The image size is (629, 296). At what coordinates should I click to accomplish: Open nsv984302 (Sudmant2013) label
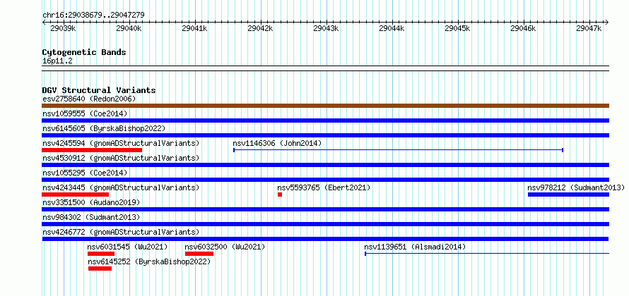point(91,217)
